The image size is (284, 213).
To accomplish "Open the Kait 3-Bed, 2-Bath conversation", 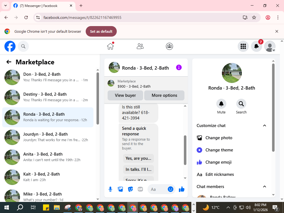I will click(x=48, y=177).
